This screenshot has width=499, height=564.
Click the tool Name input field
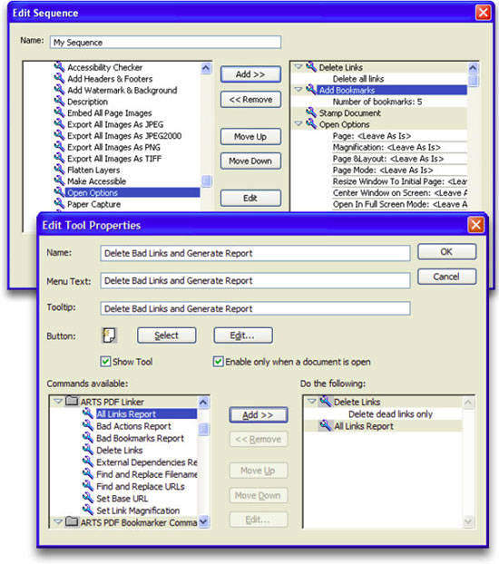[255, 253]
